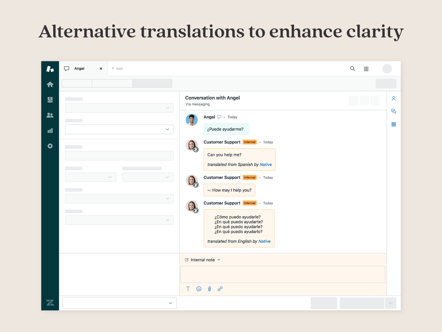
Task: Click Add to open a new tab
Action: (x=117, y=69)
